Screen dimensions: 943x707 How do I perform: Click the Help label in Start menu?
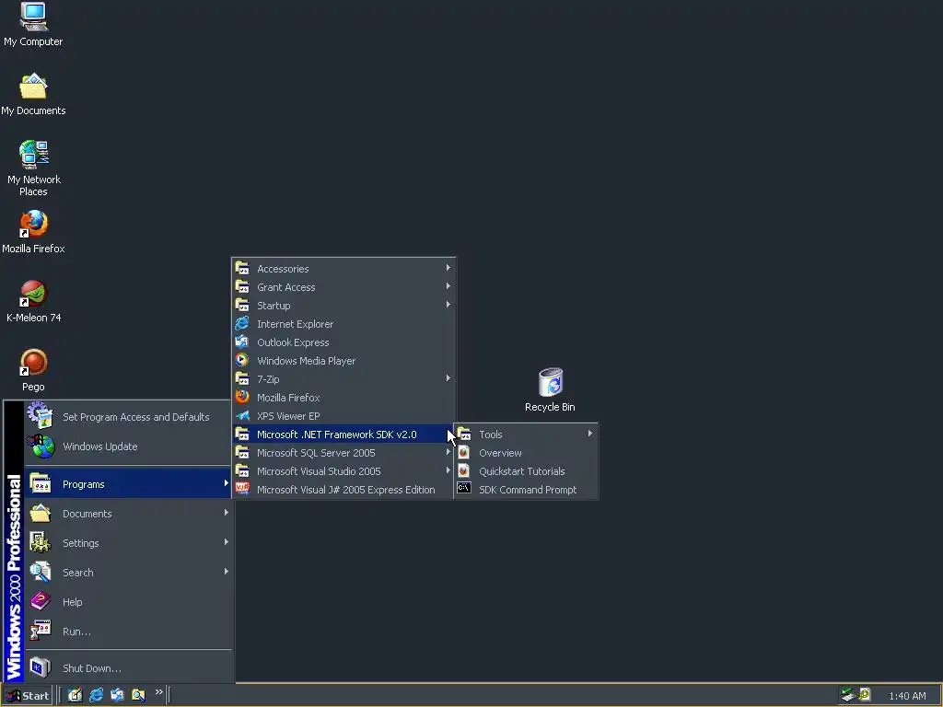coord(72,602)
